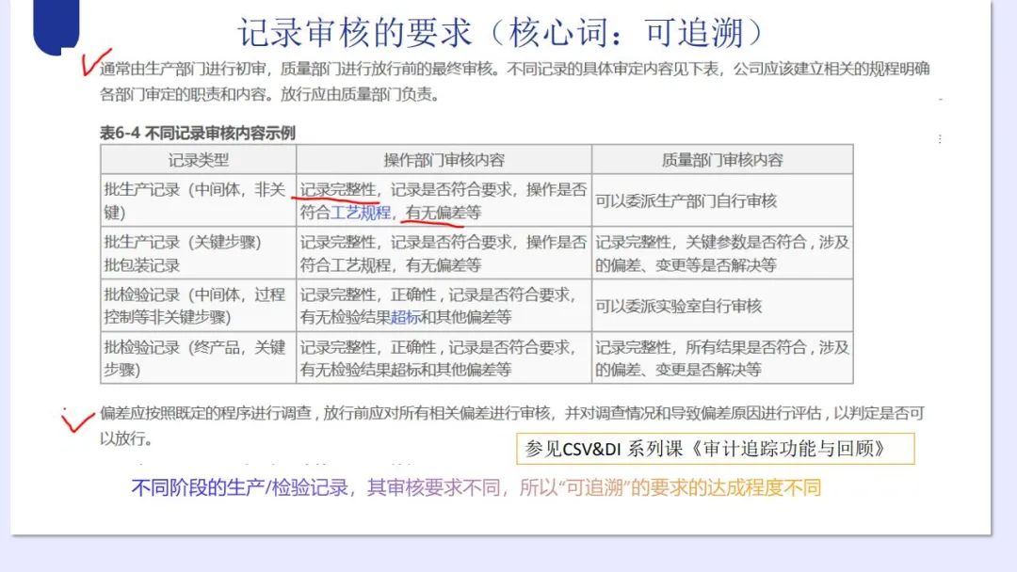Screen dimensions: 1017x572
Task: Click the colored summary line starting 不同阶段的生产/检验记录
Action: coord(476,487)
